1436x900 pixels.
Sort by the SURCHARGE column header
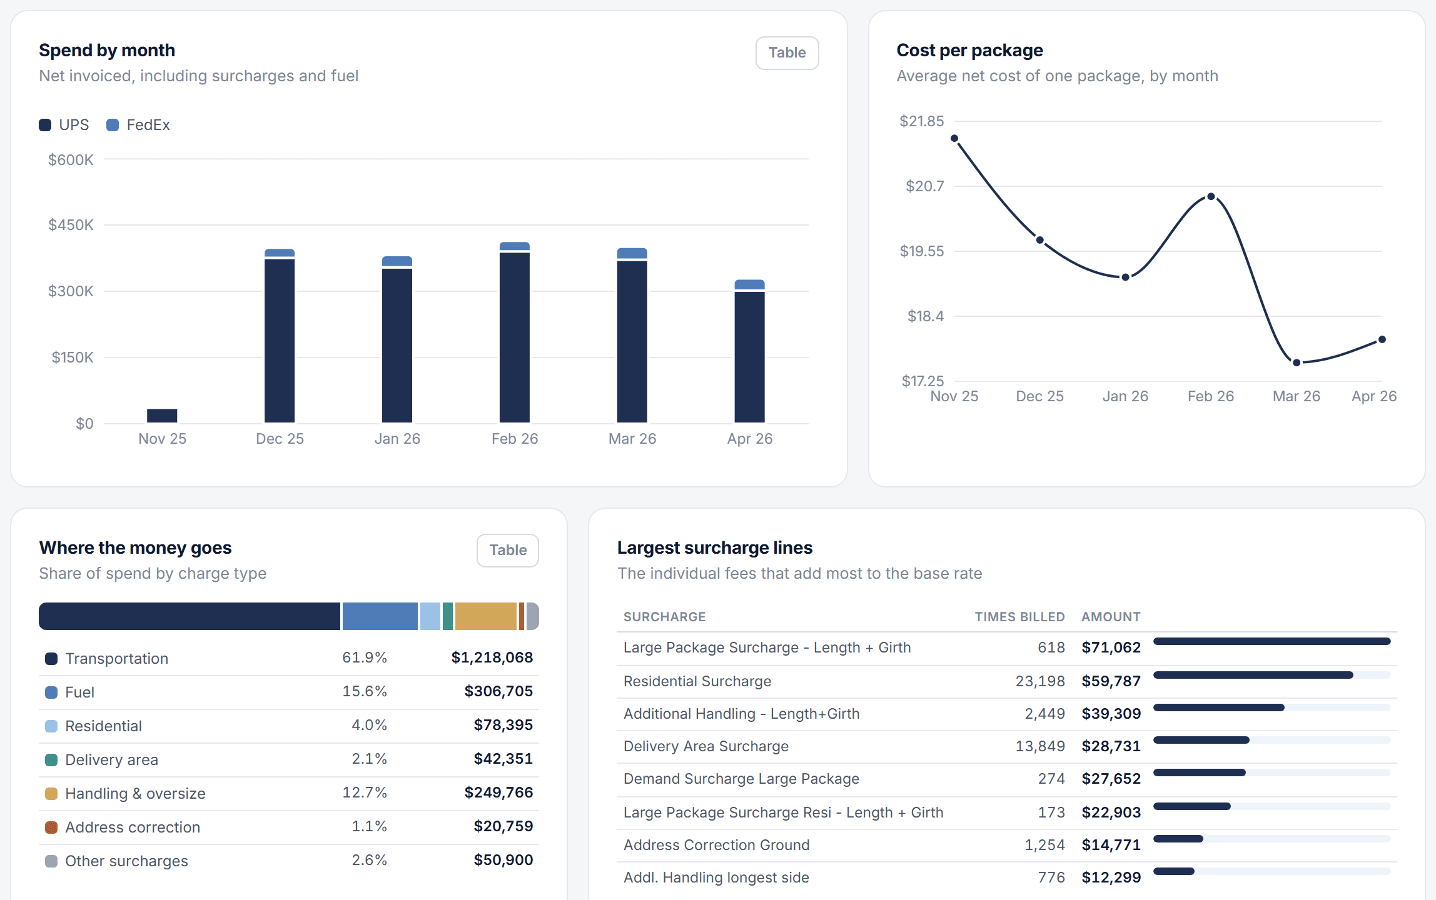pos(665,617)
